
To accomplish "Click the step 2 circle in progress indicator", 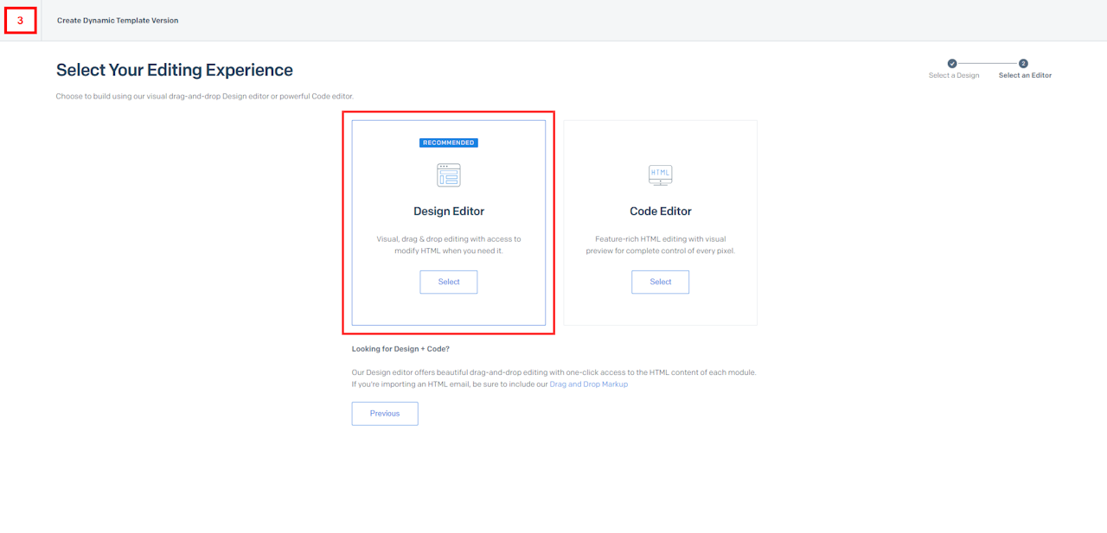I will [1023, 63].
